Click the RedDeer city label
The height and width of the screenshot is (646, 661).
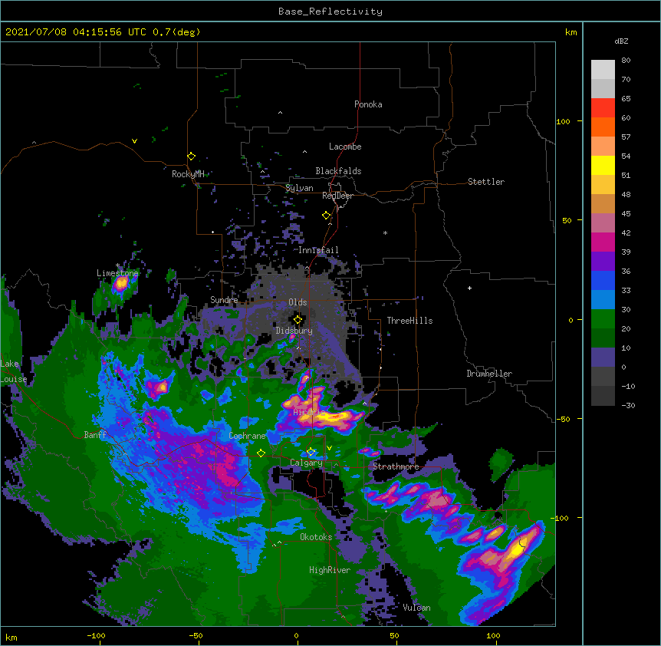click(337, 196)
